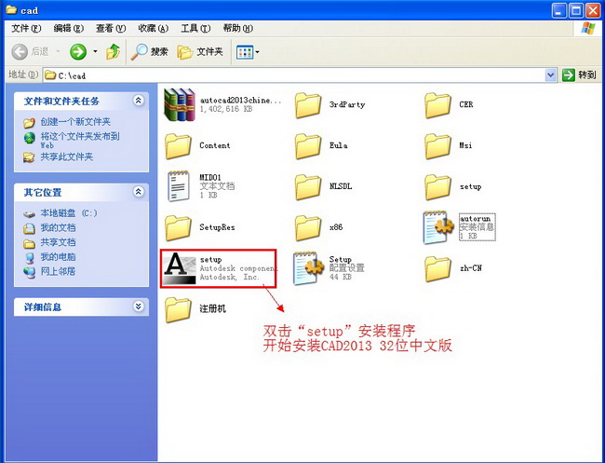This screenshot has width=605, height=463.
Task: Expand the address bar dropdown list
Action: tap(551, 75)
